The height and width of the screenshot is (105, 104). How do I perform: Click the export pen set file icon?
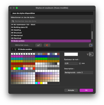coord(91,45)
